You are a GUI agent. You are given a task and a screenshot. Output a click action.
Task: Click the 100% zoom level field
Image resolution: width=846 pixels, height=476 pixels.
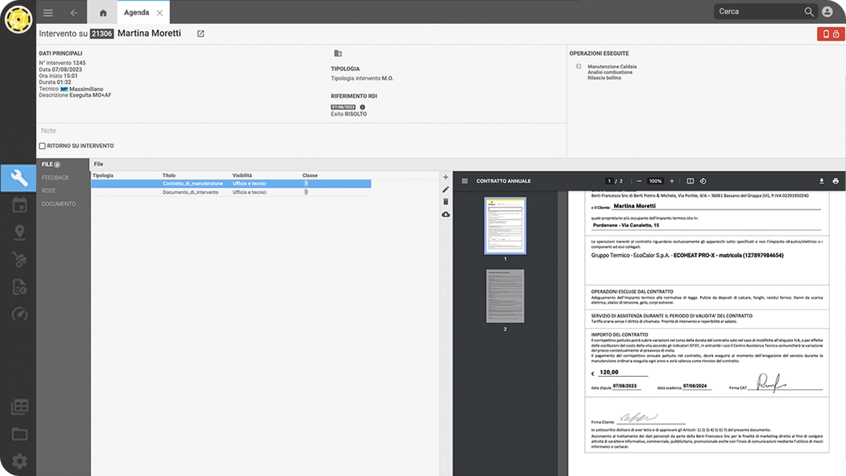pyautogui.click(x=655, y=181)
